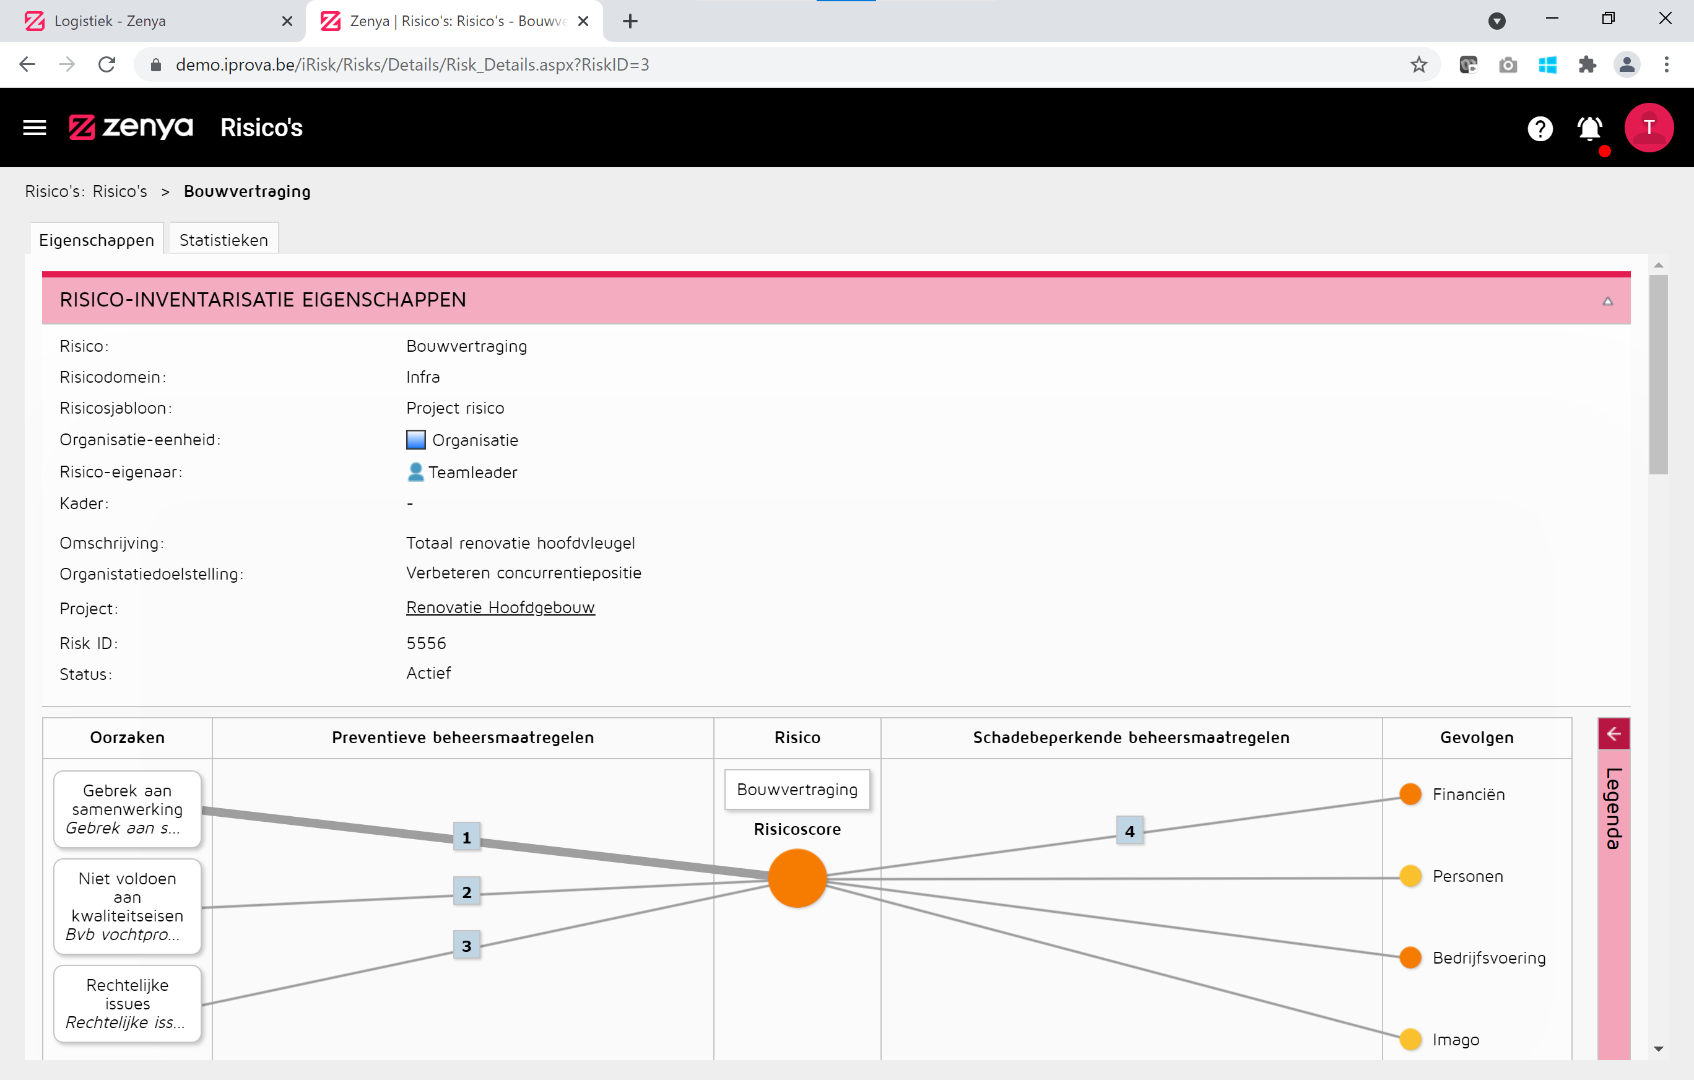Open Chrome three-dot menu
The image size is (1694, 1080).
pos(1666,65)
